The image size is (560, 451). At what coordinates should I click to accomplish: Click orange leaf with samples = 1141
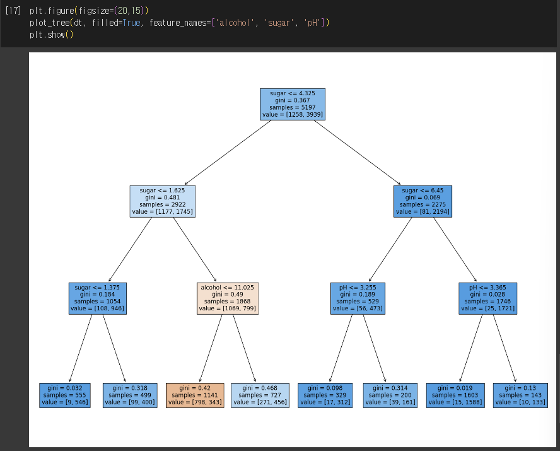coord(195,395)
